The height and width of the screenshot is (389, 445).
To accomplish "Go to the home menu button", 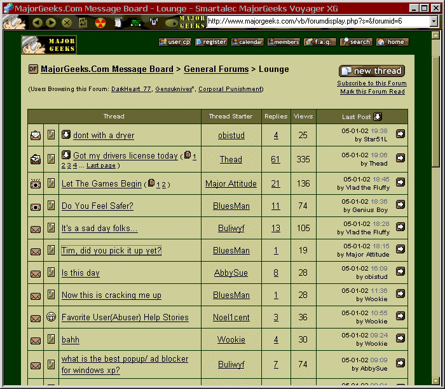I will click(392, 42).
